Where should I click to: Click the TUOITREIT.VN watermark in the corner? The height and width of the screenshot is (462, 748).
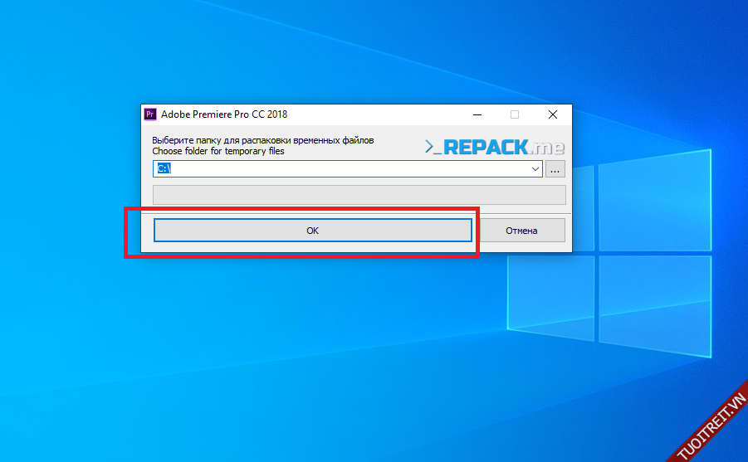[711, 424]
